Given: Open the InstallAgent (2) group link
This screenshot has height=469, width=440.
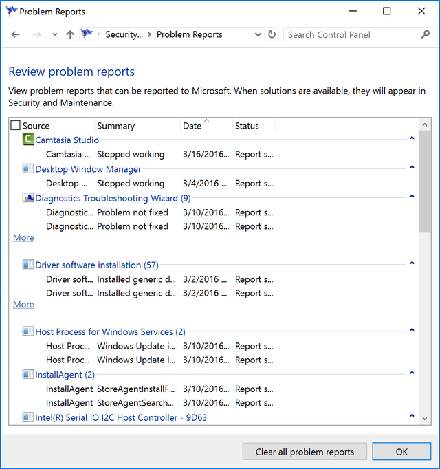Looking at the screenshot, I should click(65, 375).
